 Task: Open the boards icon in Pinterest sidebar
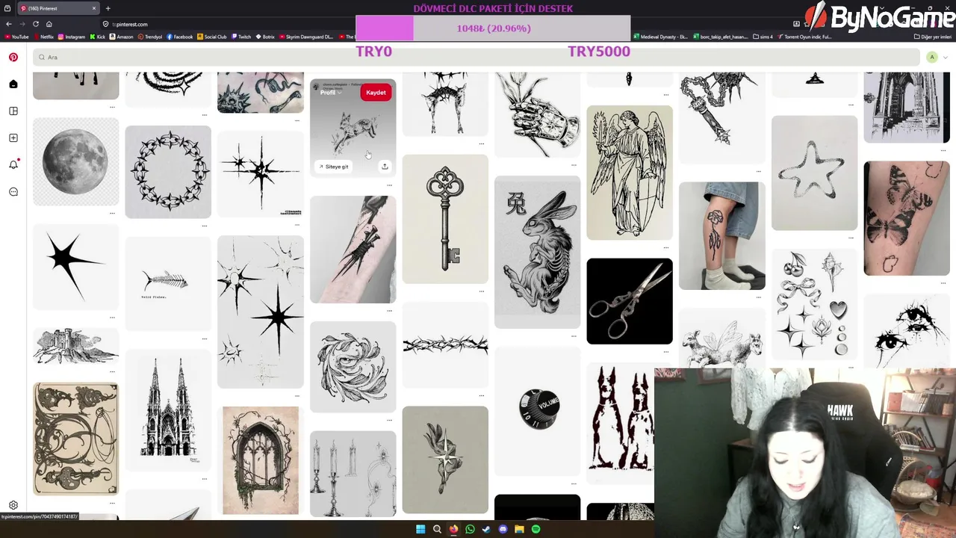tap(13, 111)
